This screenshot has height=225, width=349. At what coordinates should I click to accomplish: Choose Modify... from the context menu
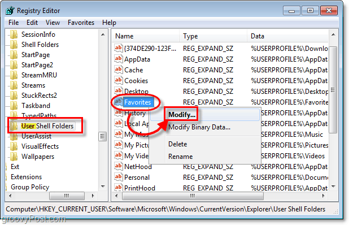pyautogui.click(x=205, y=115)
